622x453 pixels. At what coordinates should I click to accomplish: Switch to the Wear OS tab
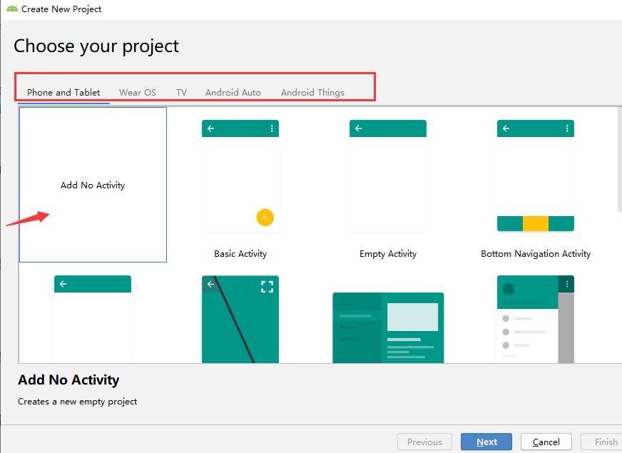(x=138, y=93)
